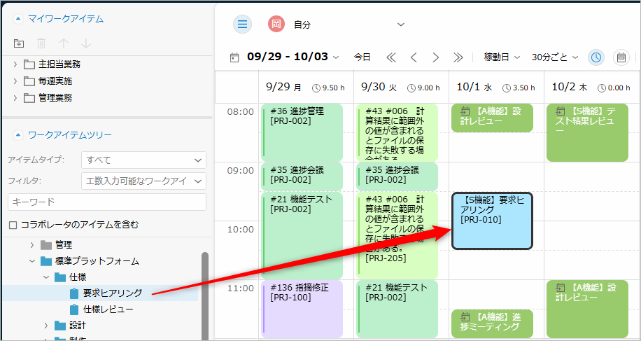Select 要求ヒアリング in the tree
The height and width of the screenshot is (341, 641).
tap(112, 293)
